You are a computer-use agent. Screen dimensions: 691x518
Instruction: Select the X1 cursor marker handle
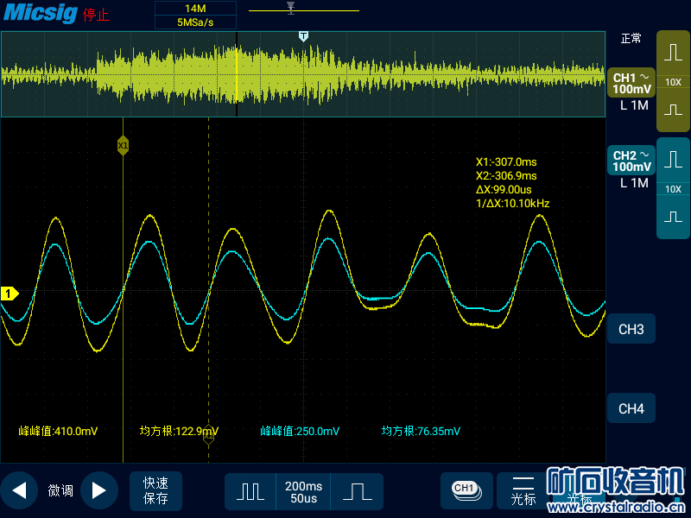pos(123,145)
